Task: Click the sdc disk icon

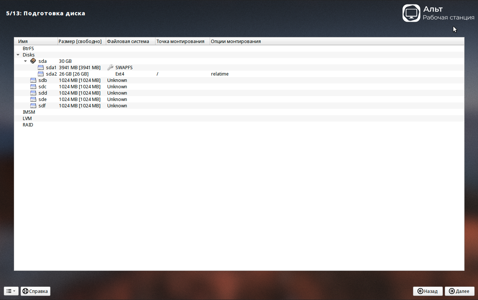Action: click(33, 87)
